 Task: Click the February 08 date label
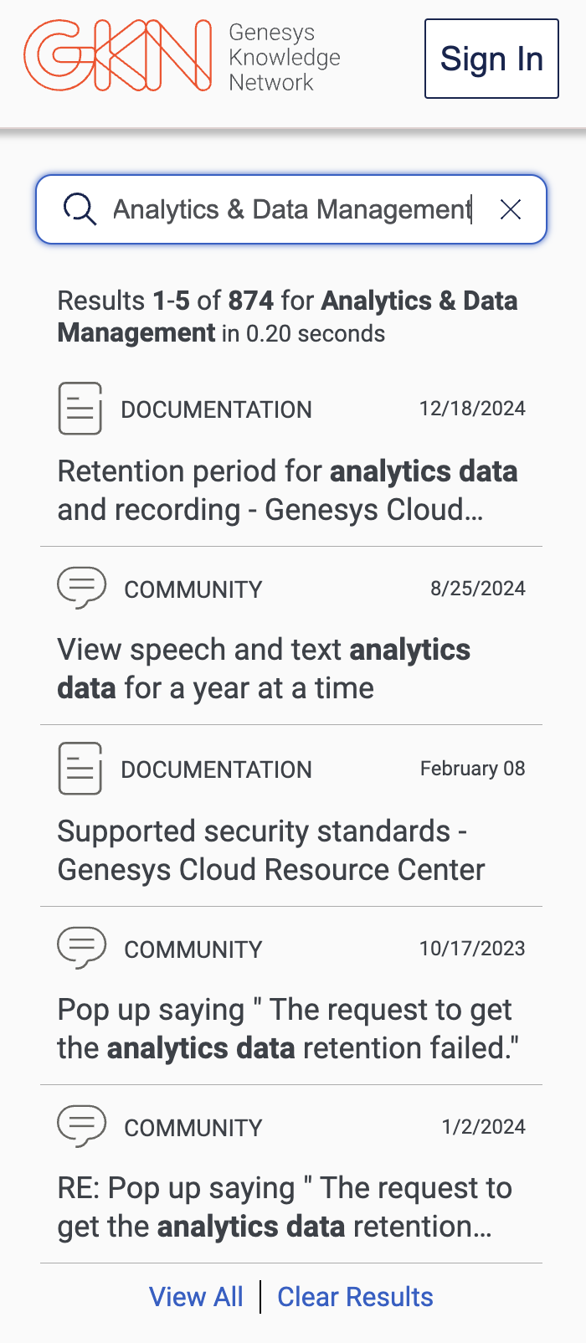tap(472, 769)
